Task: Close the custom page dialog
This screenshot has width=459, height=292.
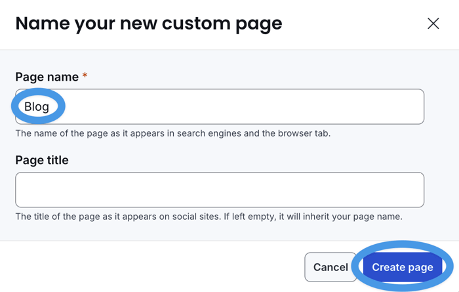Action: click(x=433, y=24)
